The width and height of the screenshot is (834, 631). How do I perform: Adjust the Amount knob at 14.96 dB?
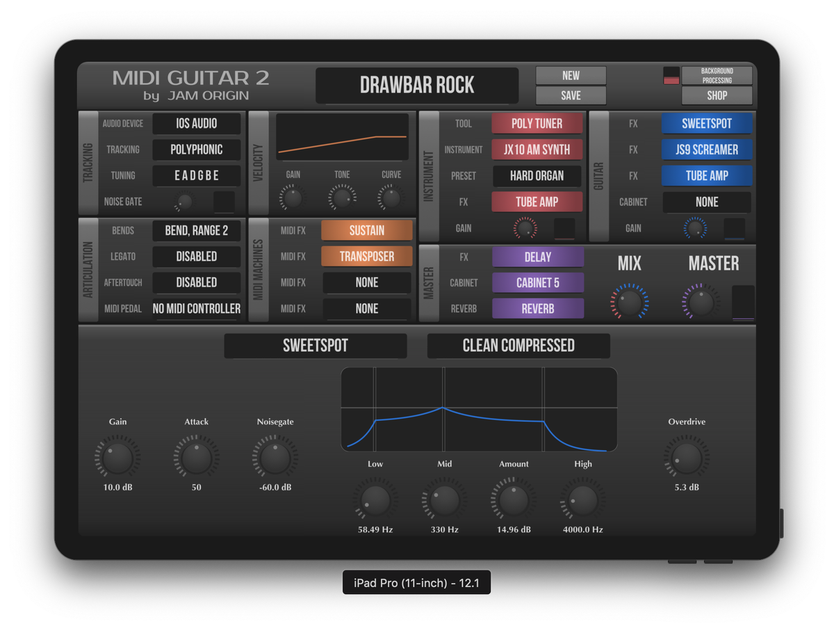coord(514,500)
